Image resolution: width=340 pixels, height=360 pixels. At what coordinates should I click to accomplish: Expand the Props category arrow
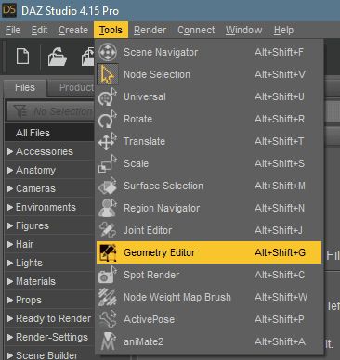point(10,300)
